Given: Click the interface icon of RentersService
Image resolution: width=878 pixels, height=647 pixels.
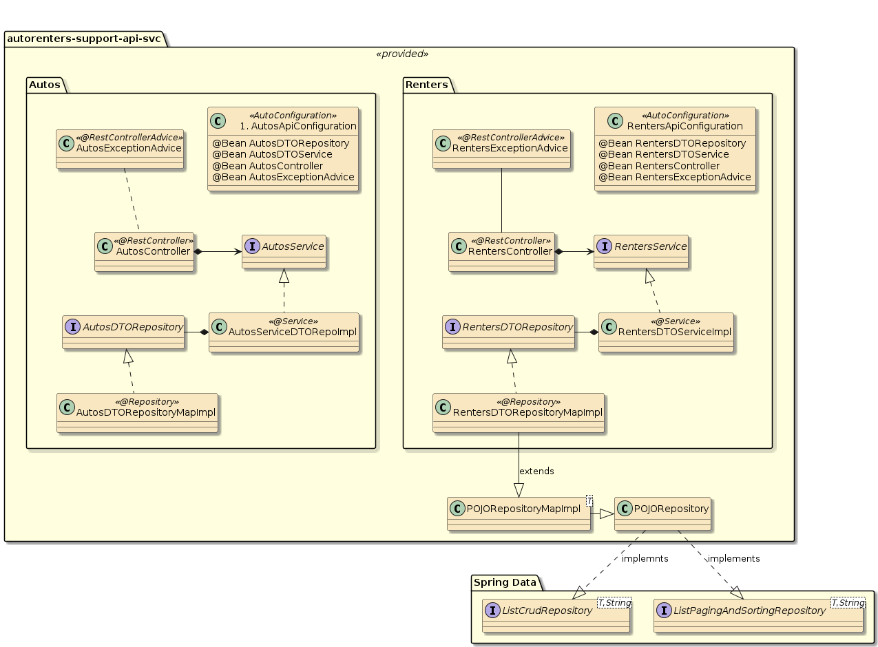Looking at the screenshot, I should tap(605, 246).
